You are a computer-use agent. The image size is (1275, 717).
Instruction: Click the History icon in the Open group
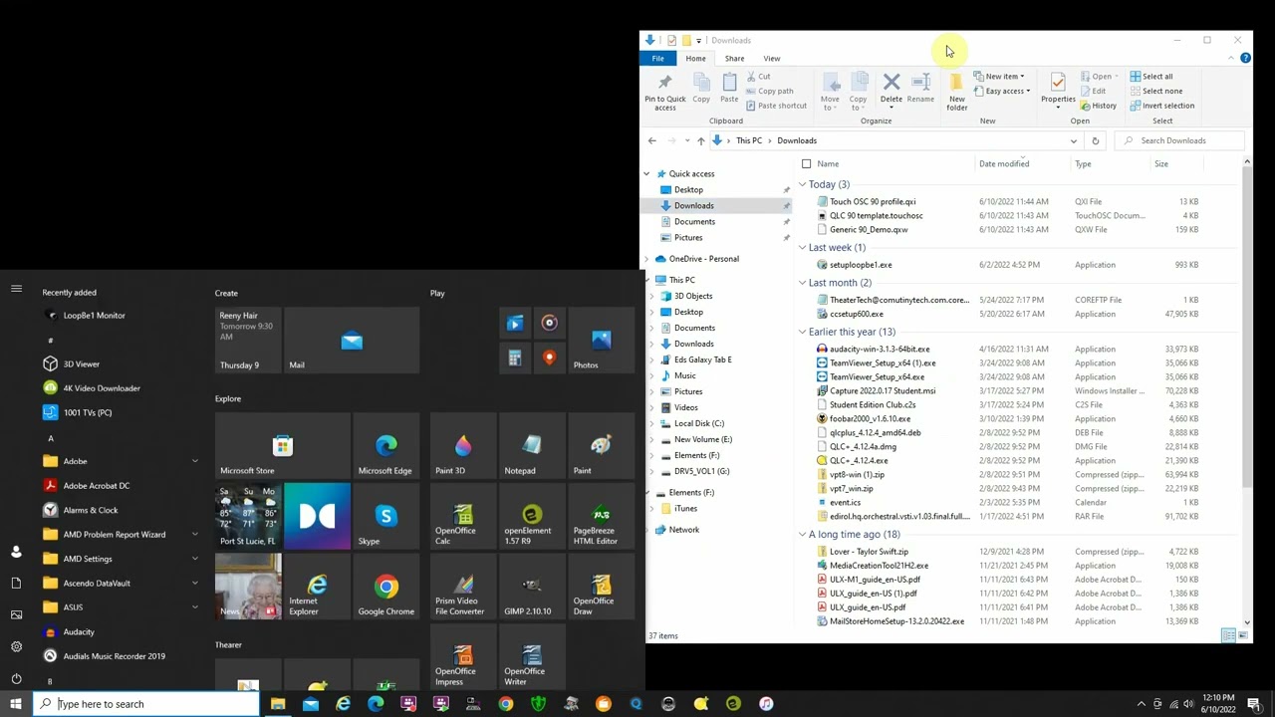(1098, 106)
